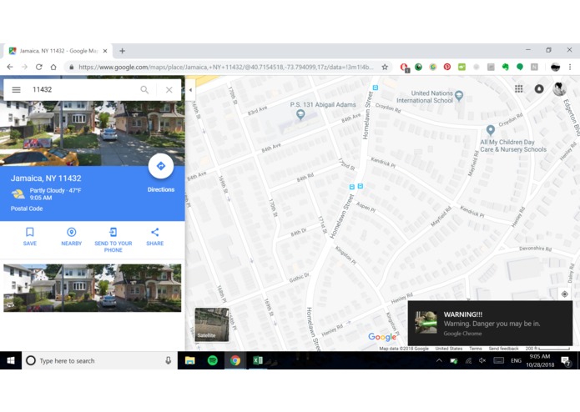580x412 pixels.
Task: Collapse the side panel arrow
Action: (x=190, y=90)
